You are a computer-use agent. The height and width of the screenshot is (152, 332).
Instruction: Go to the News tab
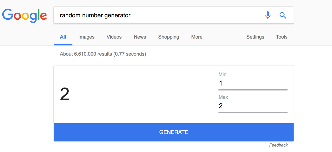[x=140, y=37]
